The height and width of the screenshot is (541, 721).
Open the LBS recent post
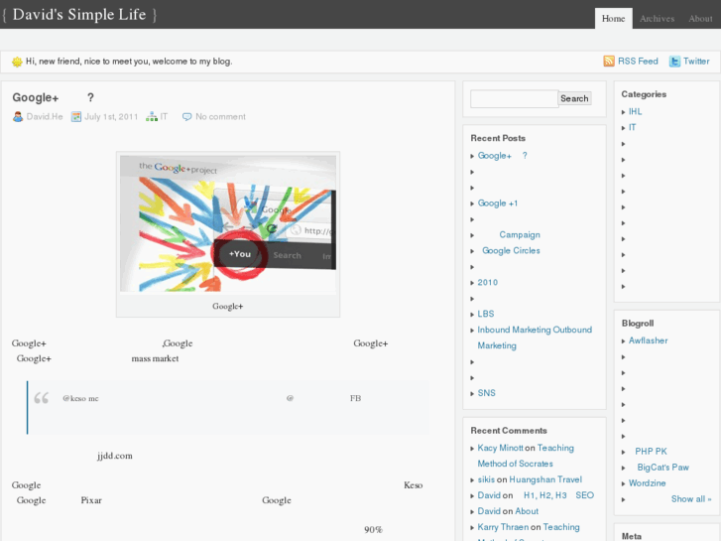pyautogui.click(x=486, y=314)
